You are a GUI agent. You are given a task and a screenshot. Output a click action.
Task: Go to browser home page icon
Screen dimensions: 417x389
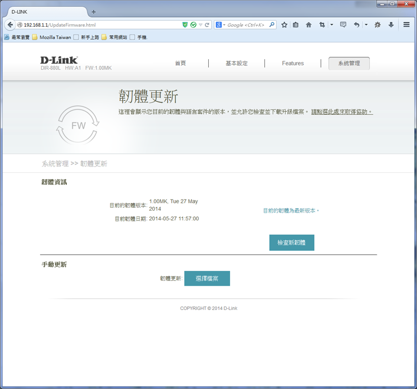(x=309, y=25)
